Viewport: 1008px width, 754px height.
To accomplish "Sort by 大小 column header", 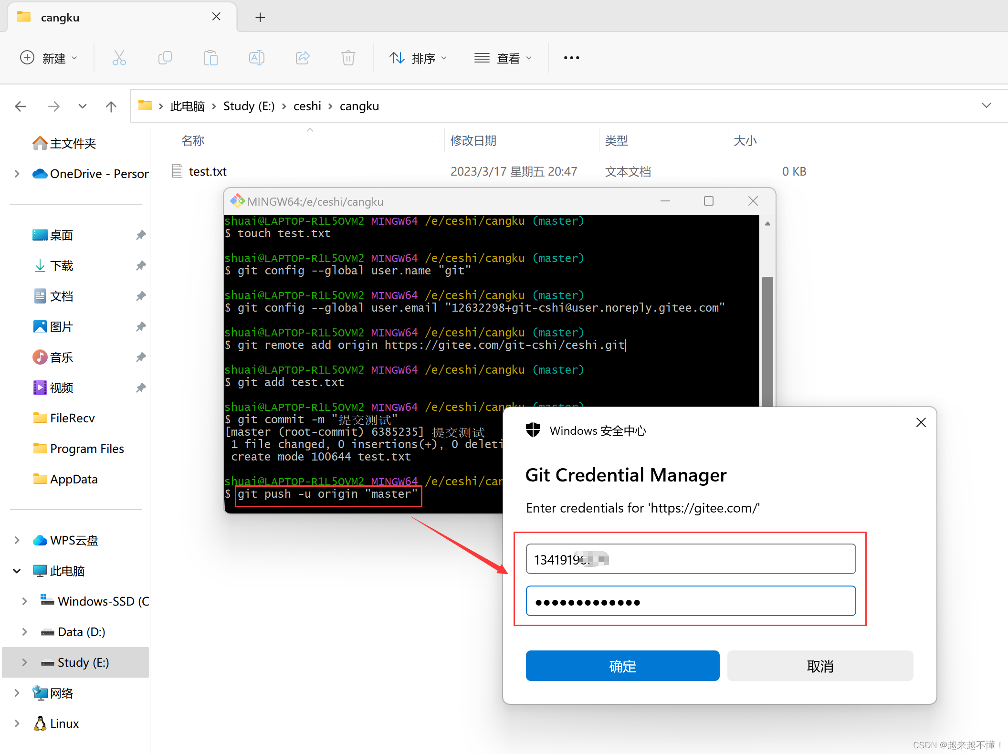I will (x=745, y=141).
